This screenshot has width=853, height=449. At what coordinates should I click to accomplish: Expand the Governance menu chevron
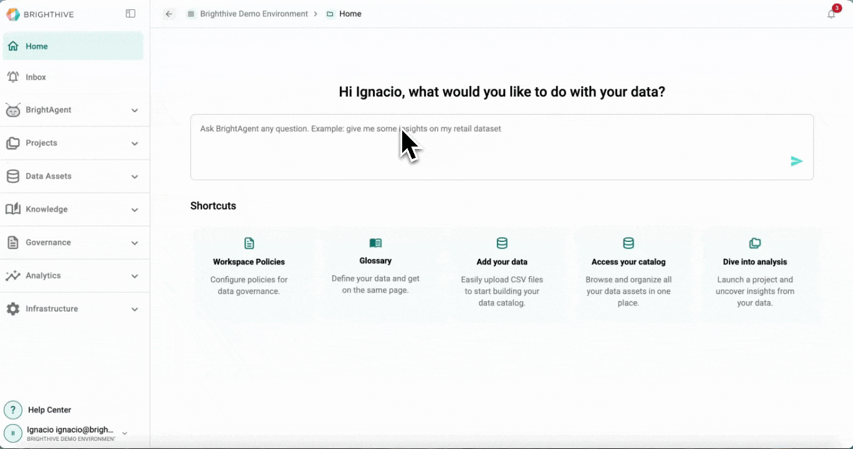coord(135,243)
